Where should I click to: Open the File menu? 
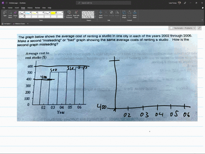click(x=4, y=8)
